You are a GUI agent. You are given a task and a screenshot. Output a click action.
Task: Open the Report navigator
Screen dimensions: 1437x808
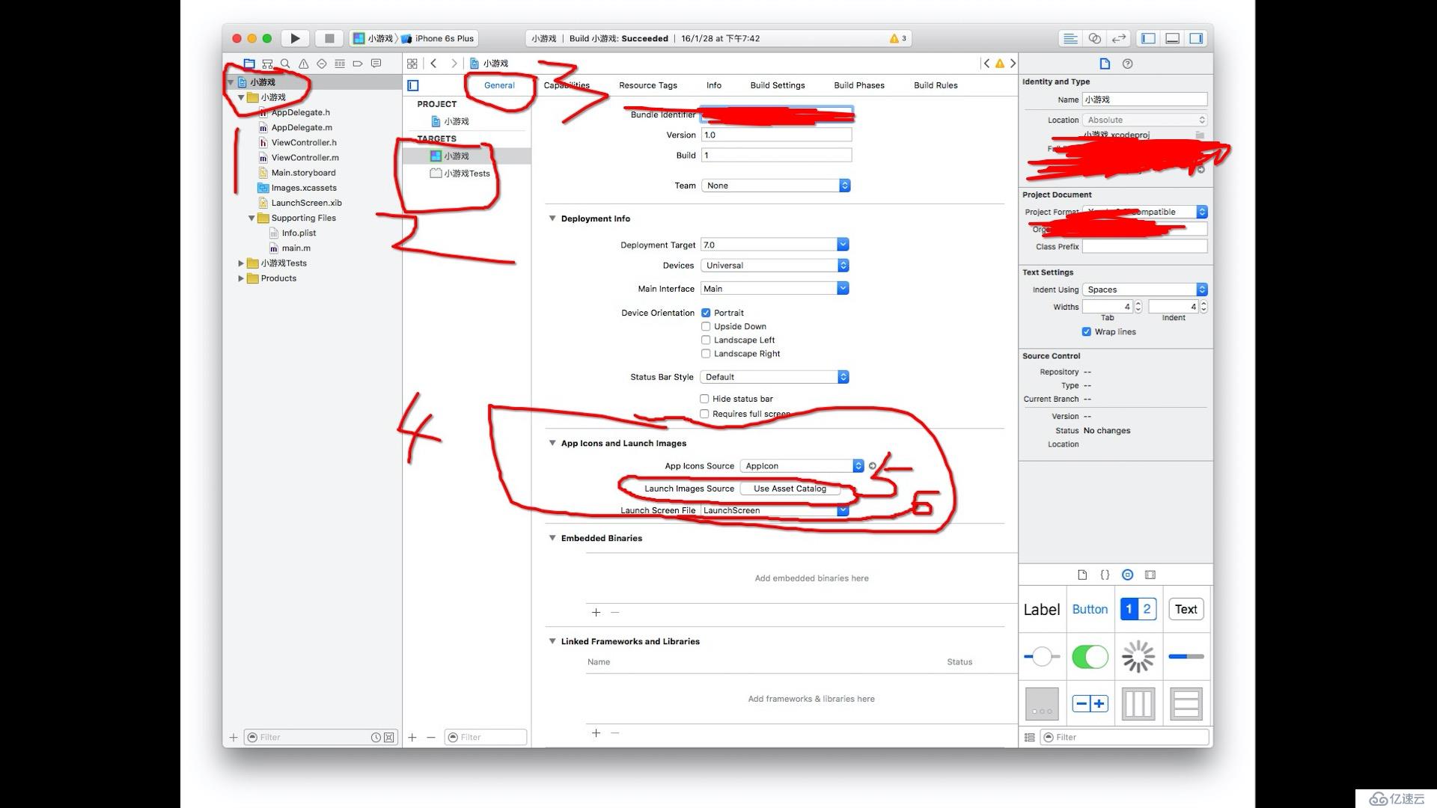[376, 64]
